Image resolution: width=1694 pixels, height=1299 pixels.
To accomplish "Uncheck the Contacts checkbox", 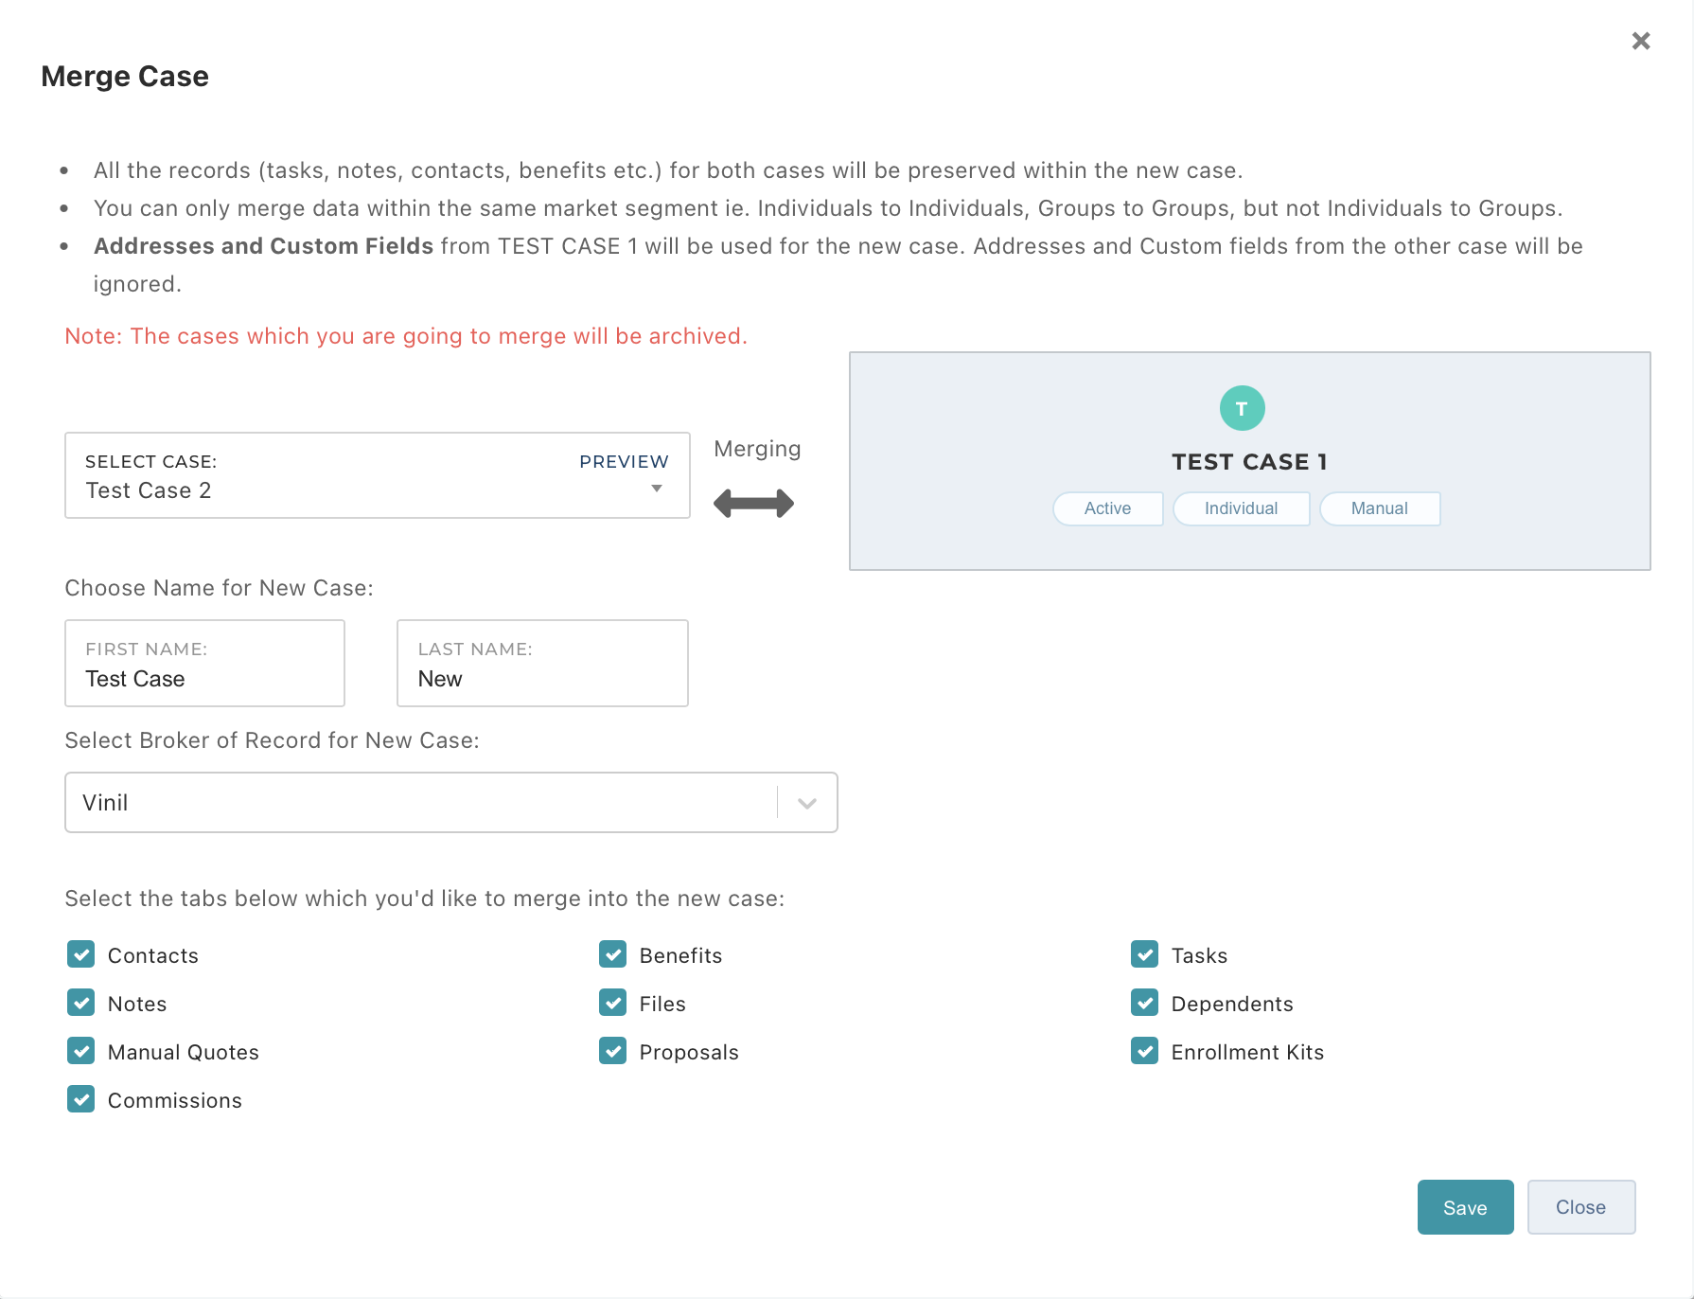I will (x=81, y=954).
